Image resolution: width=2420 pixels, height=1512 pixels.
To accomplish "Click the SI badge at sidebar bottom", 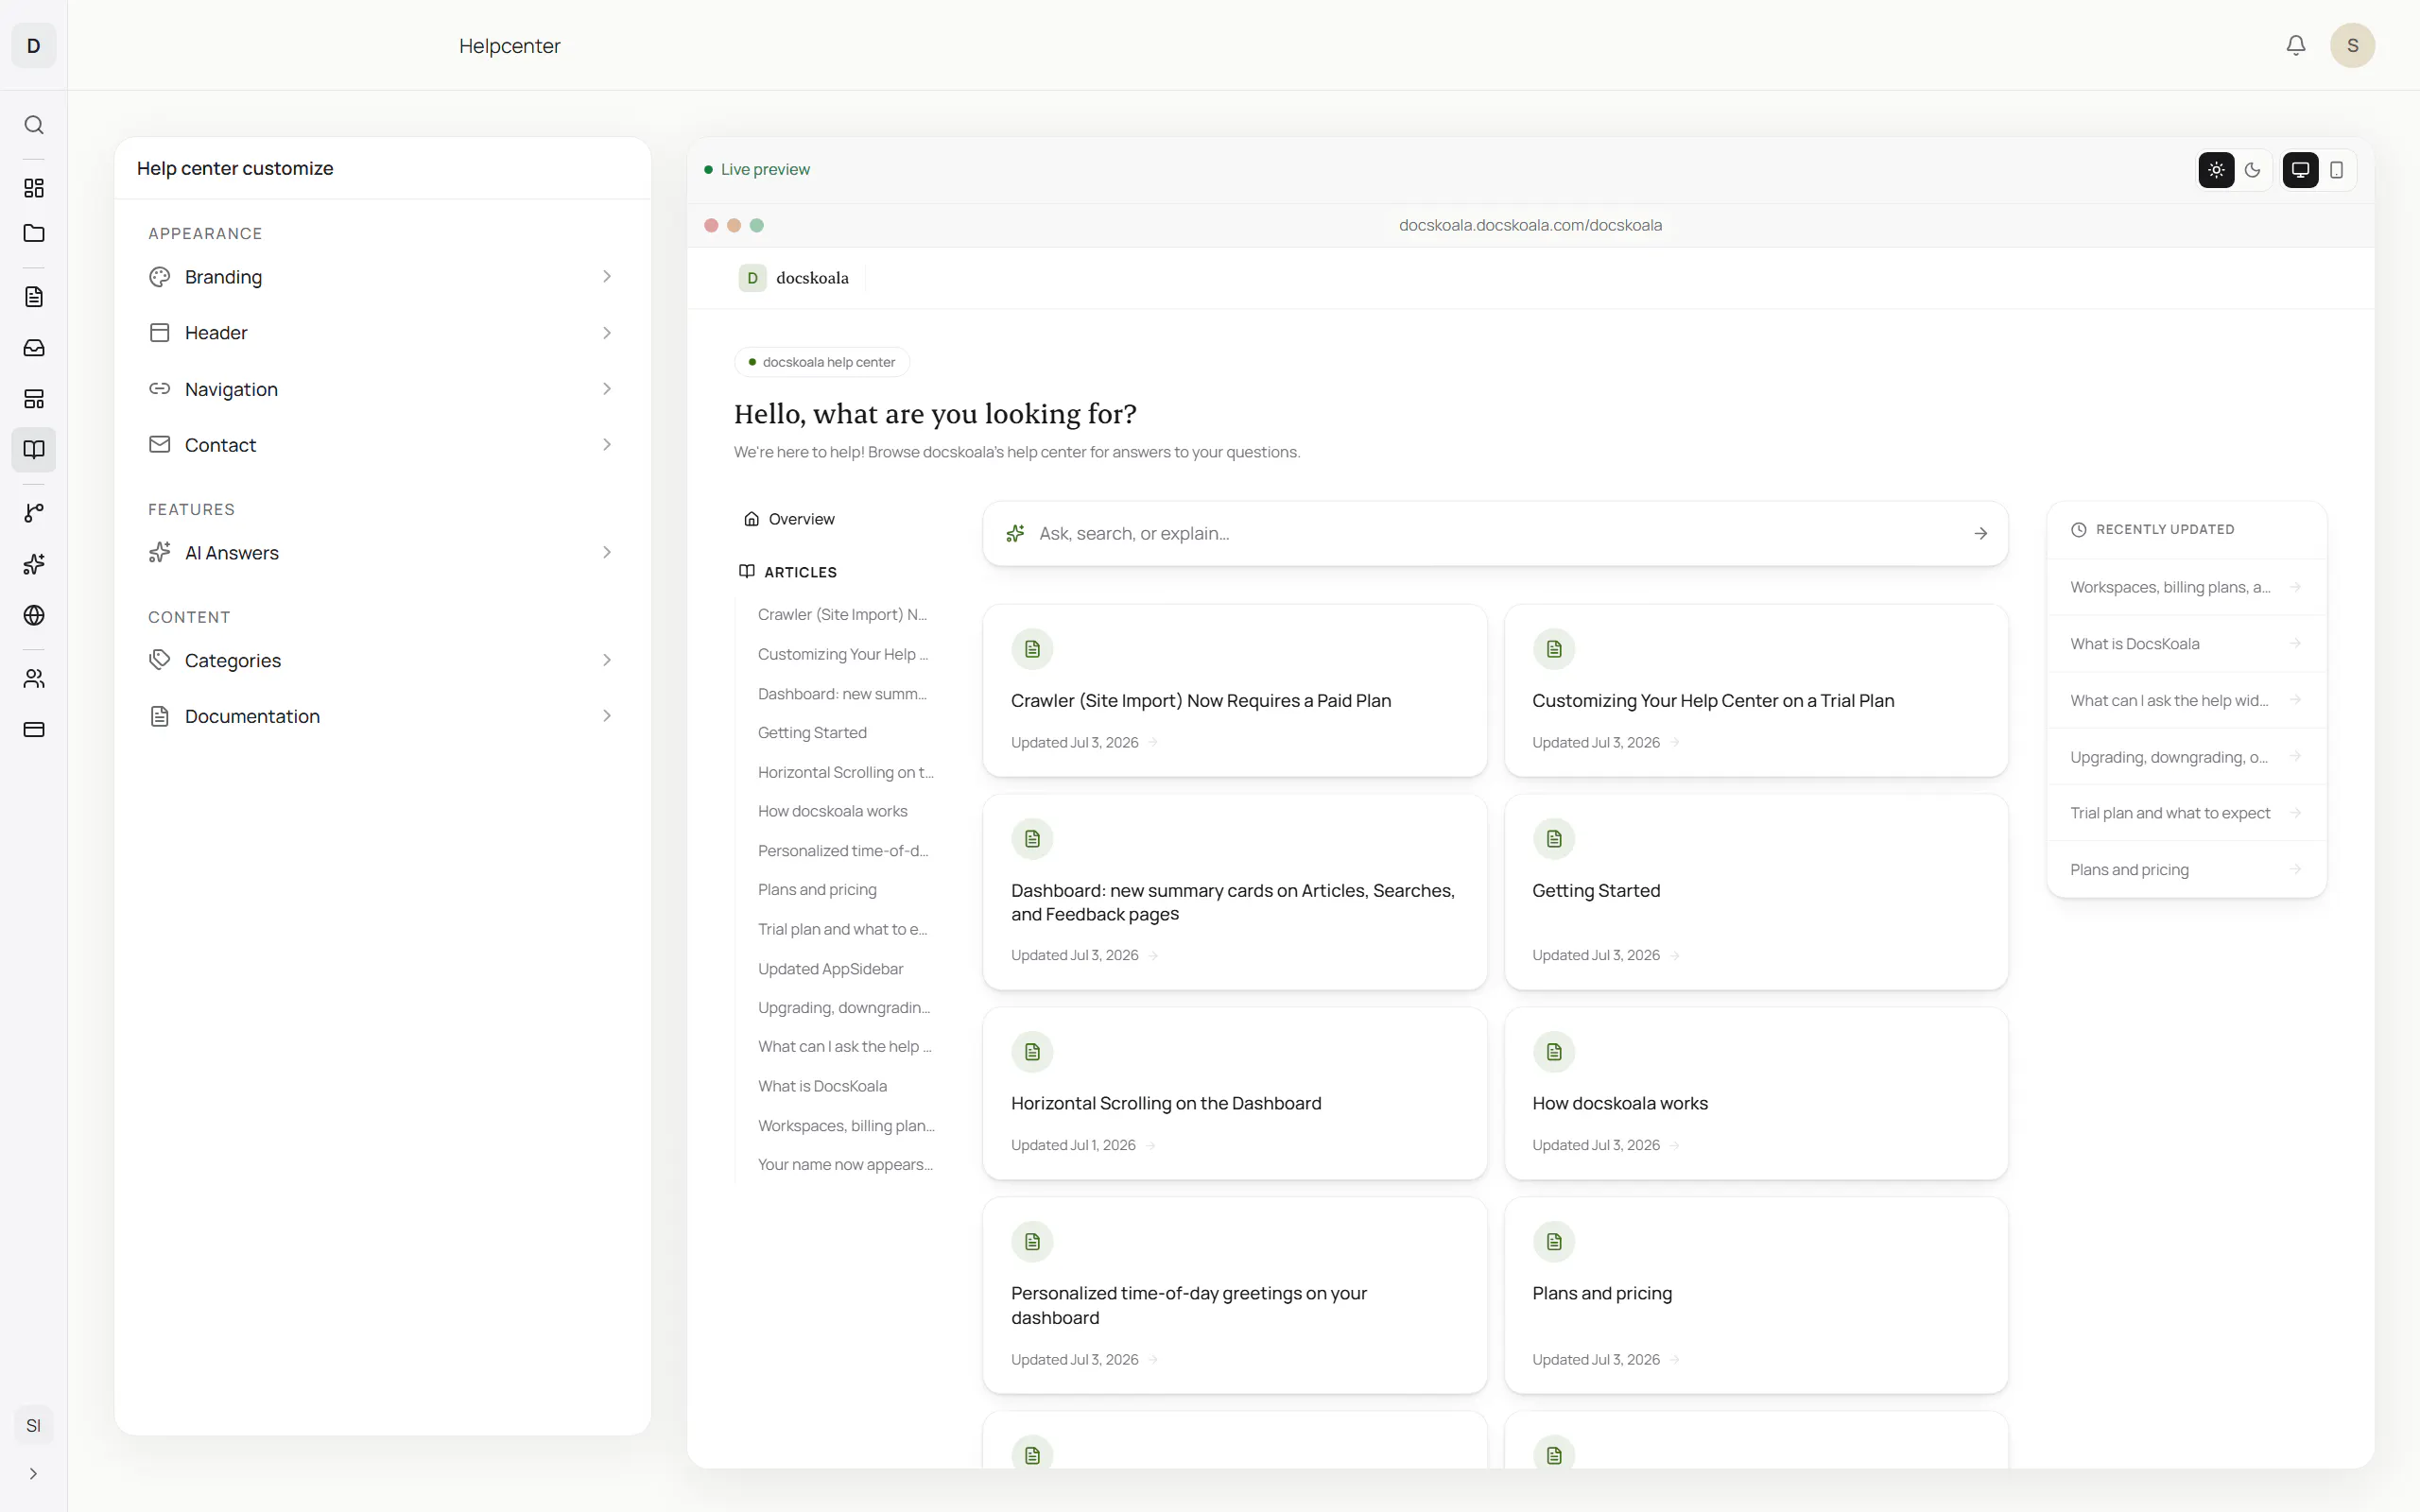I will [x=34, y=1425].
